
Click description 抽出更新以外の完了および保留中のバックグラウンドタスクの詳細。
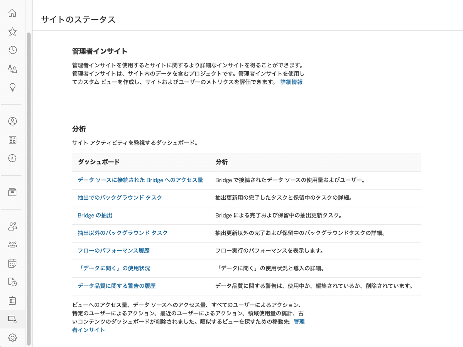click(301, 233)
